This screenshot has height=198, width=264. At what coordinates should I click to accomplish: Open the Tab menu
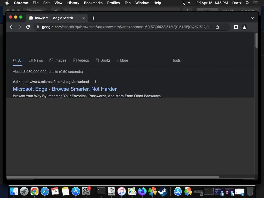(127, 3)
